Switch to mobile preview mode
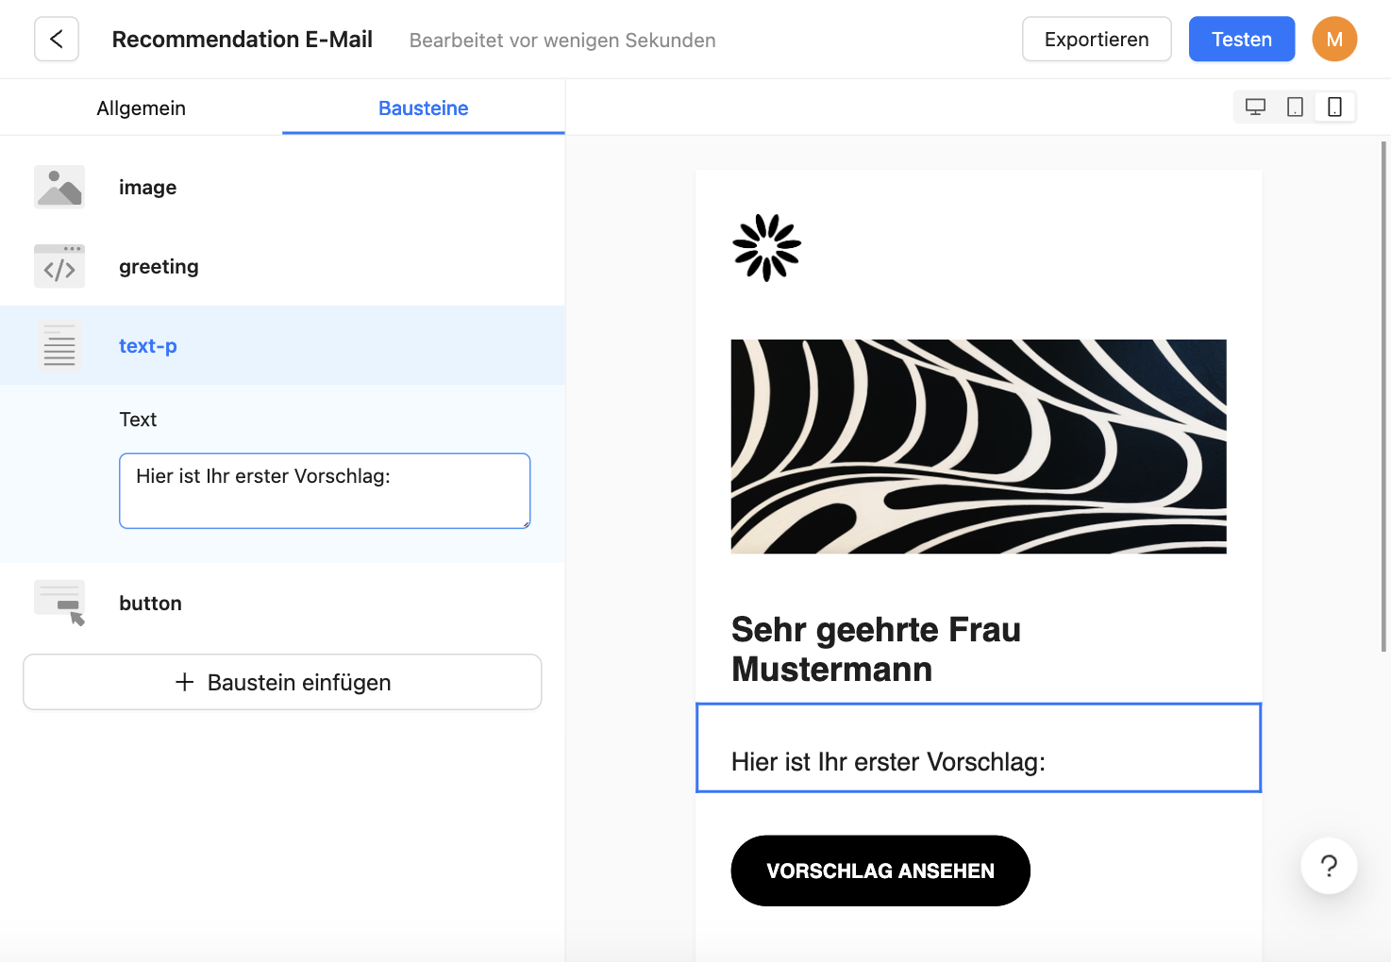1391x962 pixels. click(1334, 108)
